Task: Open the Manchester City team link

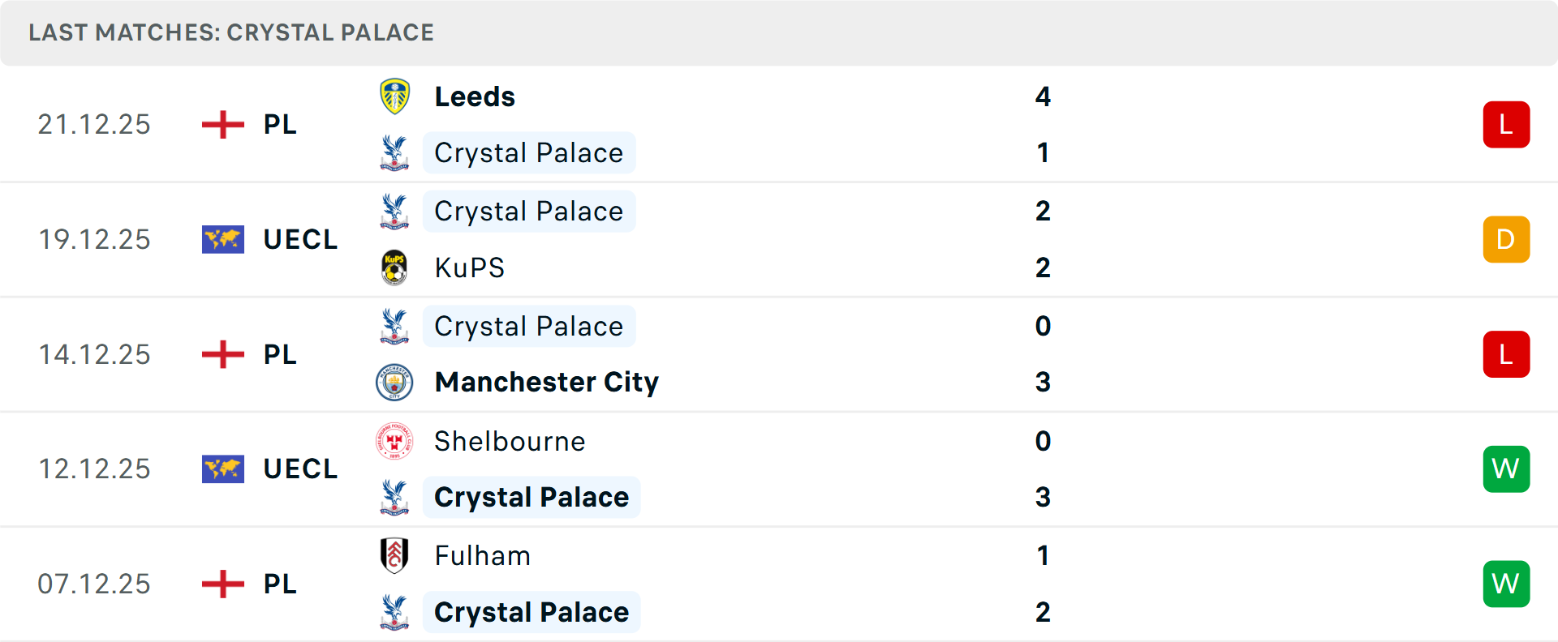Action: (546, 382)
